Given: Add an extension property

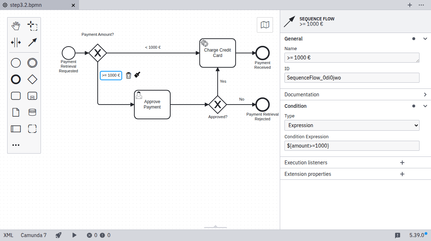Looking at the screenshot, I should [x=402, y=174].
